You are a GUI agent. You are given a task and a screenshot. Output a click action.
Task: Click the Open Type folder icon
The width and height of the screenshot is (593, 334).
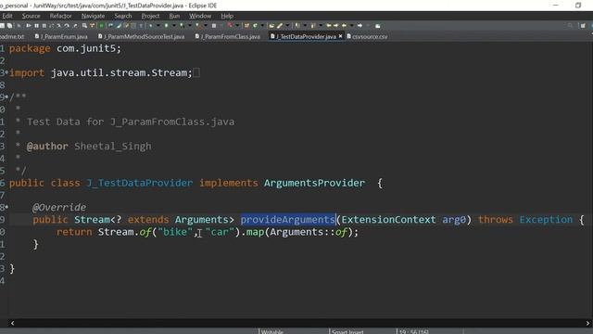271,25
